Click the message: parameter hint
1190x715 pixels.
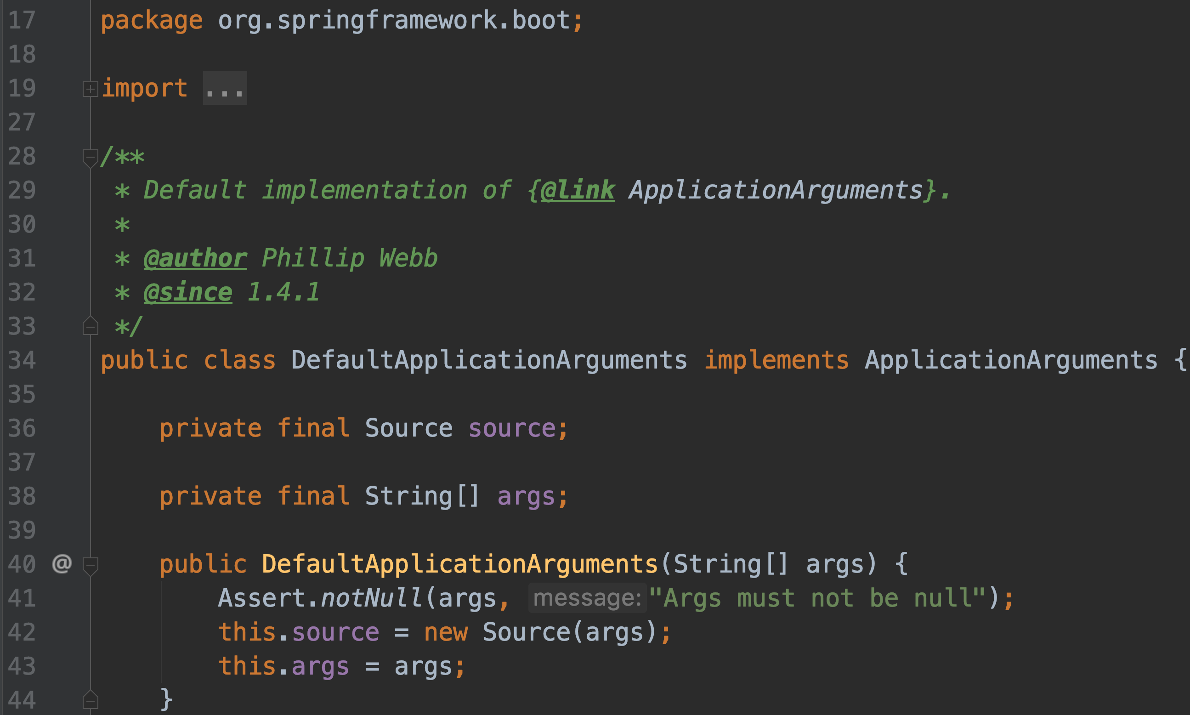tap(587, 597)
